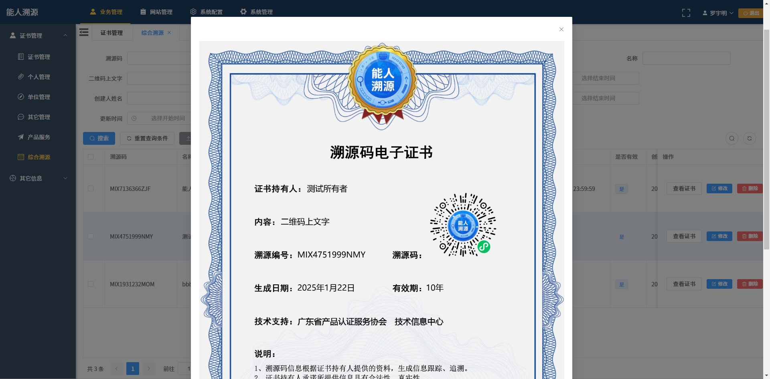The width and height of the screenshot is (770, 379).
Task: Switch to the 证书管理 page tab
Action: [111, 32]
